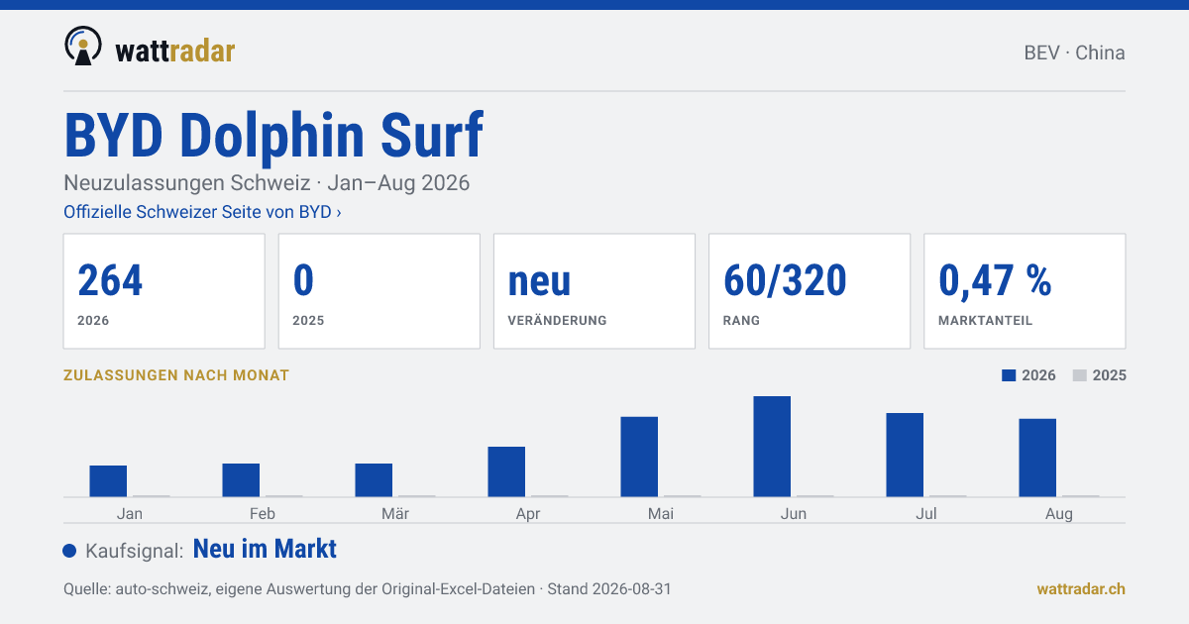
Task: Click the März 2026 blue bar
Action: point(374,480)
